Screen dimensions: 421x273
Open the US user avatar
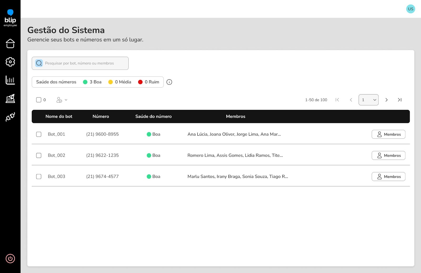click(410, 9)
